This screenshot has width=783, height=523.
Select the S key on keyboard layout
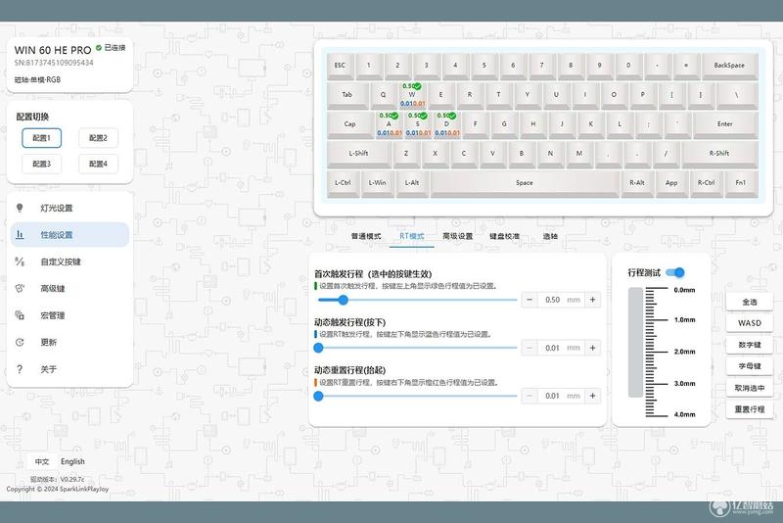click(418, 123)
